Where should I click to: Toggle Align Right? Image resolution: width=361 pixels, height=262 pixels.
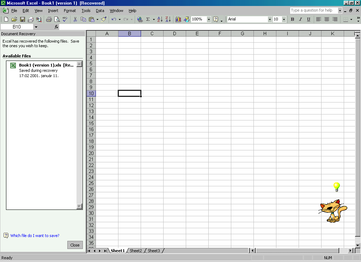pyautogui.click(x=335, y=19)
